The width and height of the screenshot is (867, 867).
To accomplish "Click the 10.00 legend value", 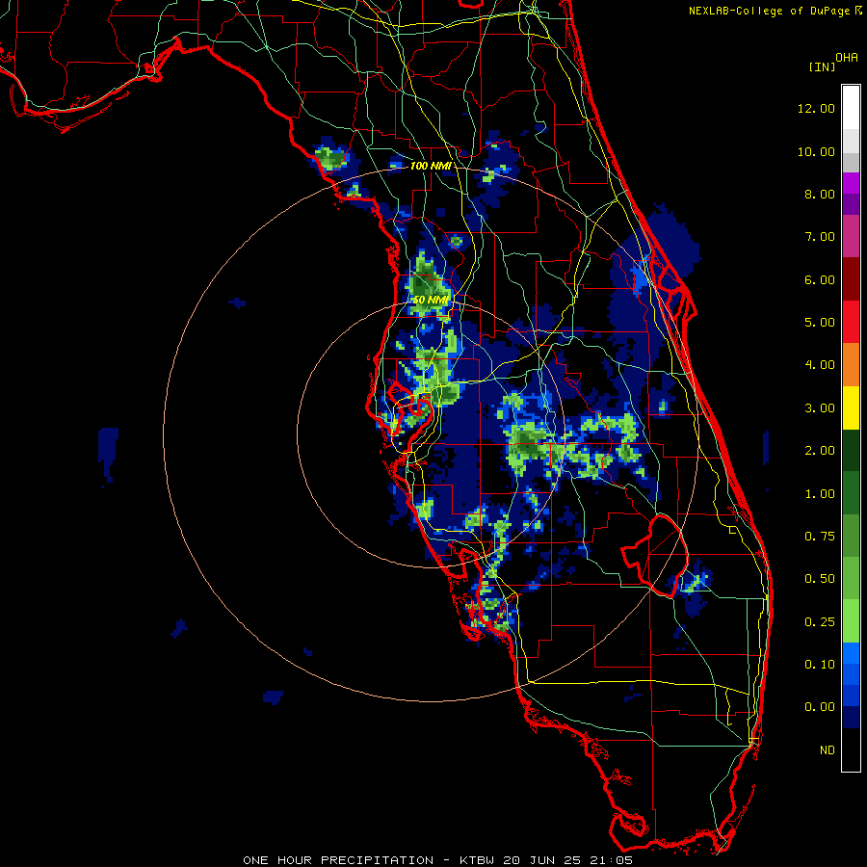I will click(816, 151).
